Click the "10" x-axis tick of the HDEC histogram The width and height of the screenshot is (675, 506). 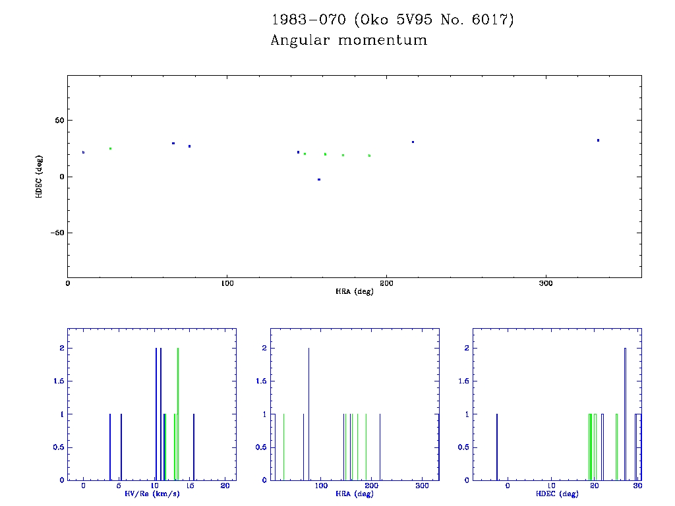point(551,486)
